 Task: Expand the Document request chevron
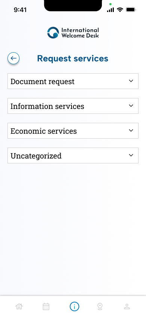[x=131, y=81]
